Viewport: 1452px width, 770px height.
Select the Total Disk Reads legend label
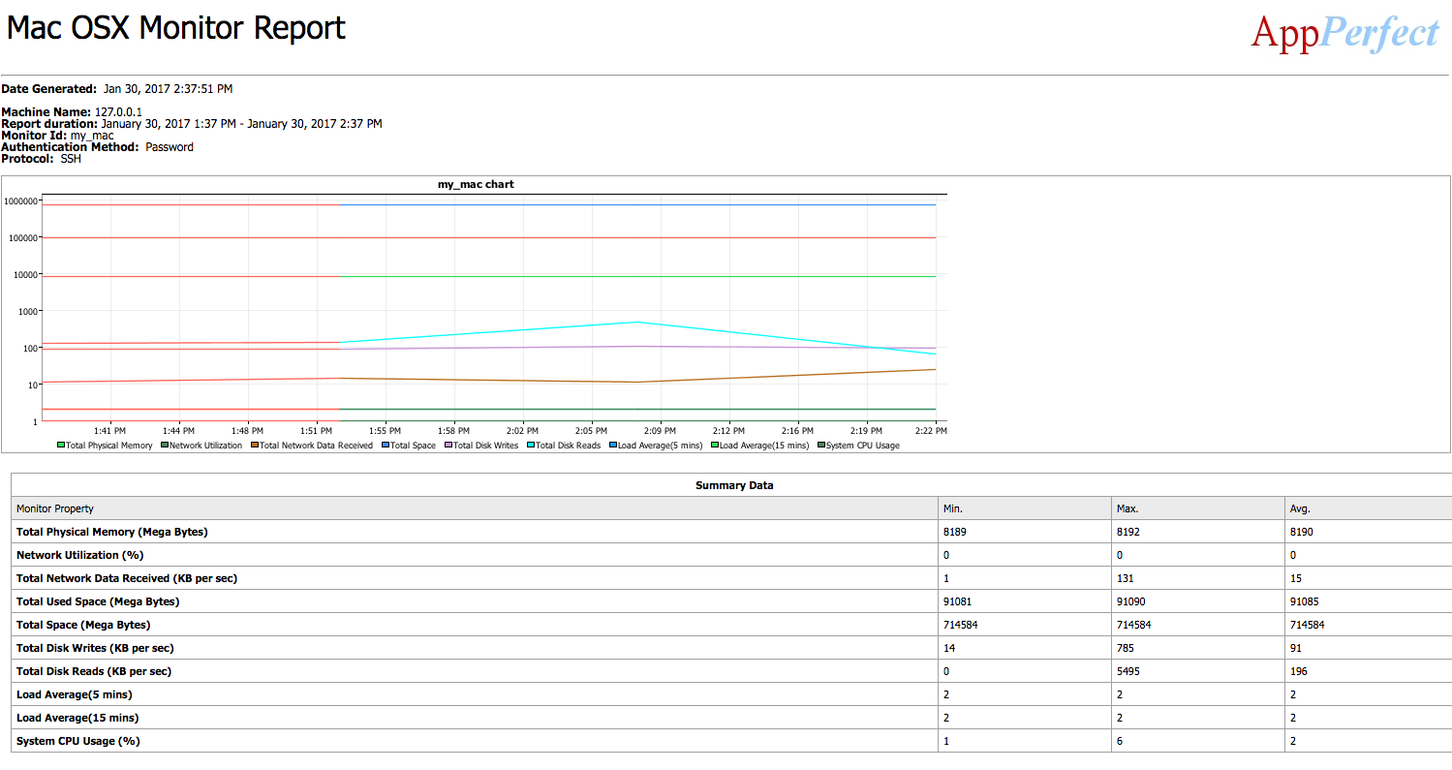[x=568, y=446]
